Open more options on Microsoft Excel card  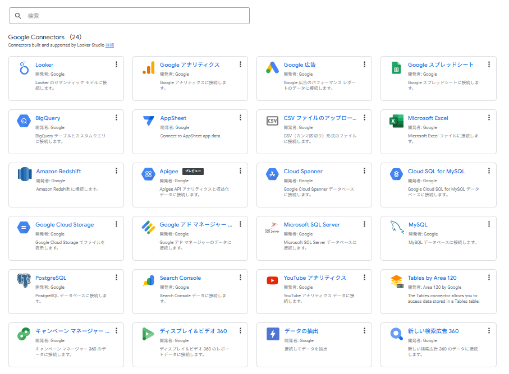pyautogui.click(x=489, y=117)
